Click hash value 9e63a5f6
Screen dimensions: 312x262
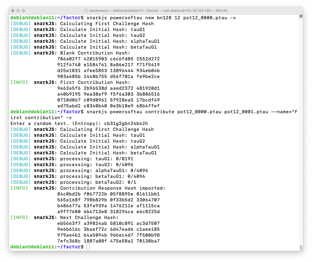coord(69,88)
